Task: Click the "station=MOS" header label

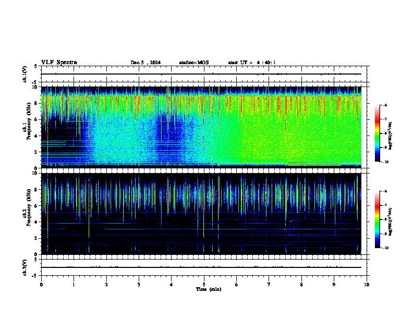Action: pyautogui.click(x=194, y=63)
